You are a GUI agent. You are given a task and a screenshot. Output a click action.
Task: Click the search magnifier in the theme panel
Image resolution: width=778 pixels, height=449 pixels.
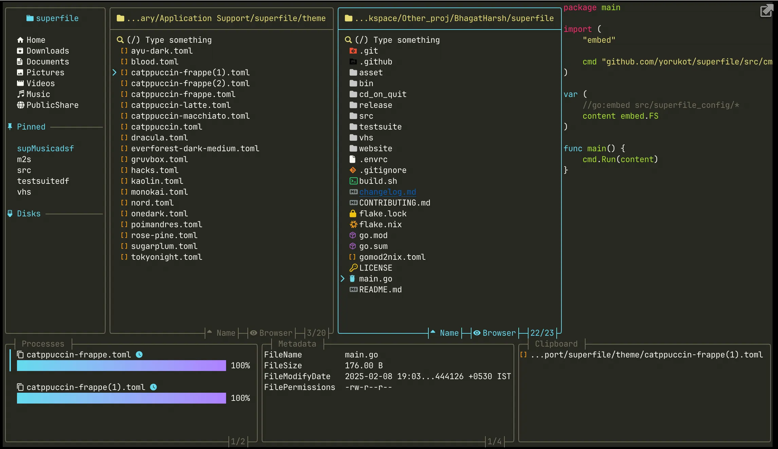pos(121,40)
